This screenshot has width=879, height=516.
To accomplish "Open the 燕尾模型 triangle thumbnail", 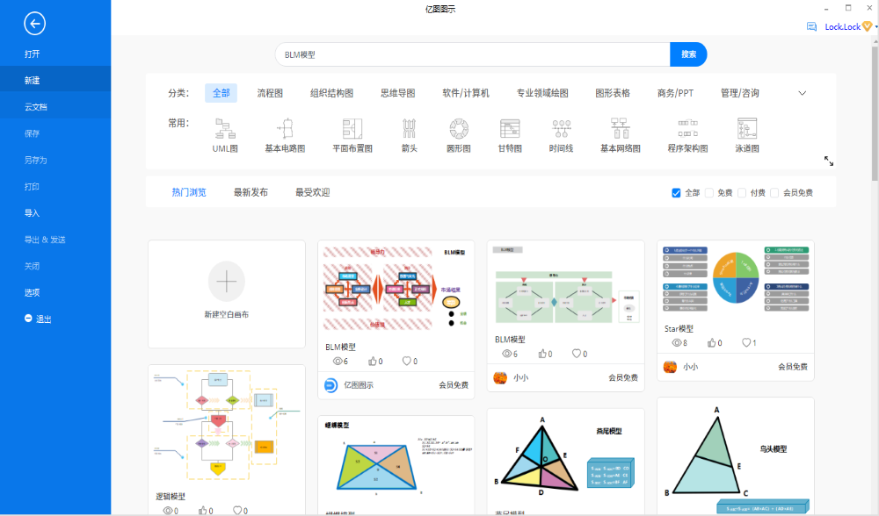I will point(565,456).
